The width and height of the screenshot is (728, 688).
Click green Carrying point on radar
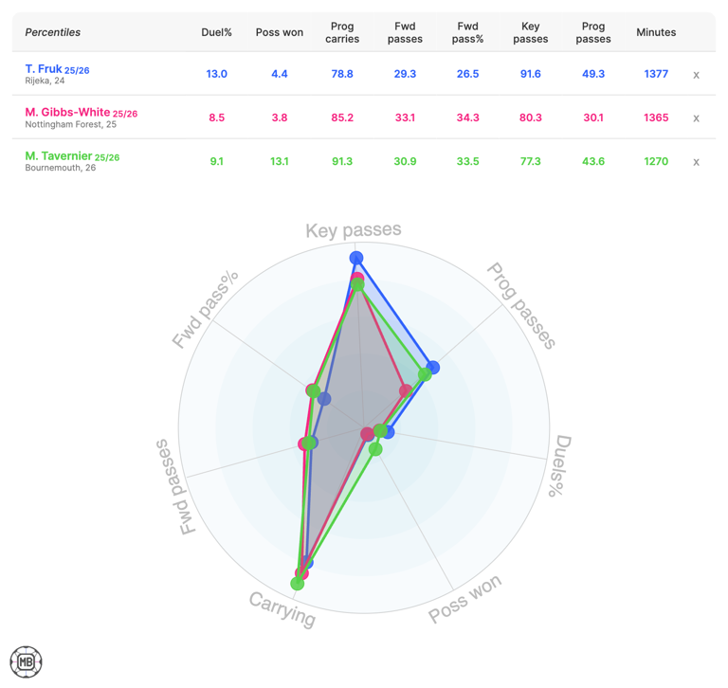click(297, 584)
